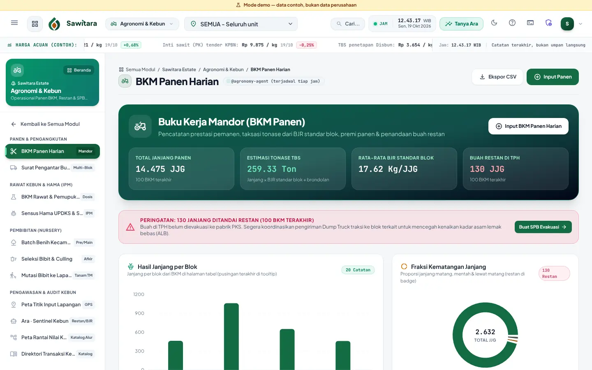Open the Tanya Ara assistant
Image resolution: width=592 pixels, height=370 pixels.
point(461,24)
